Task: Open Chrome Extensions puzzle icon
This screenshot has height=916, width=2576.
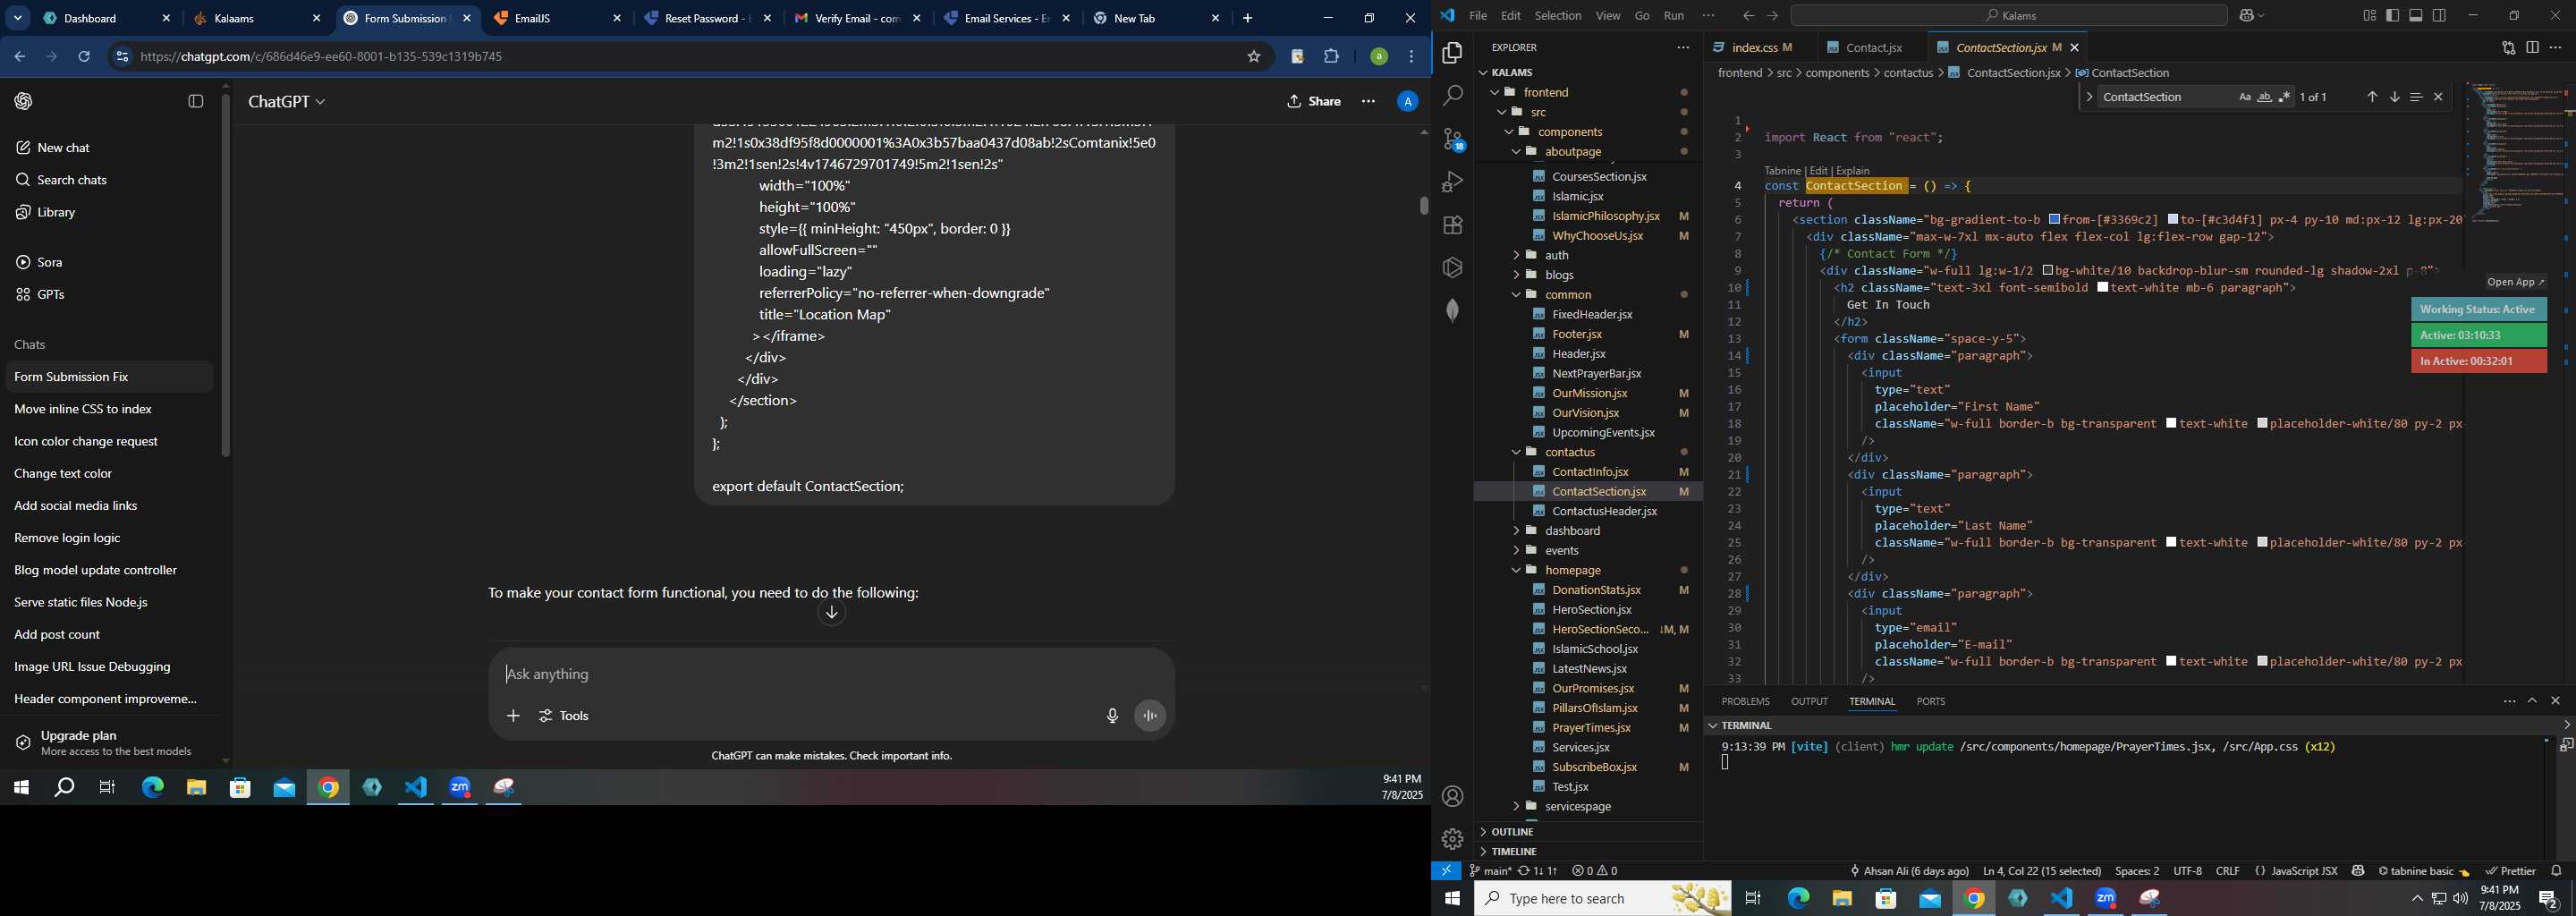Action: (x=1332, y=57)
